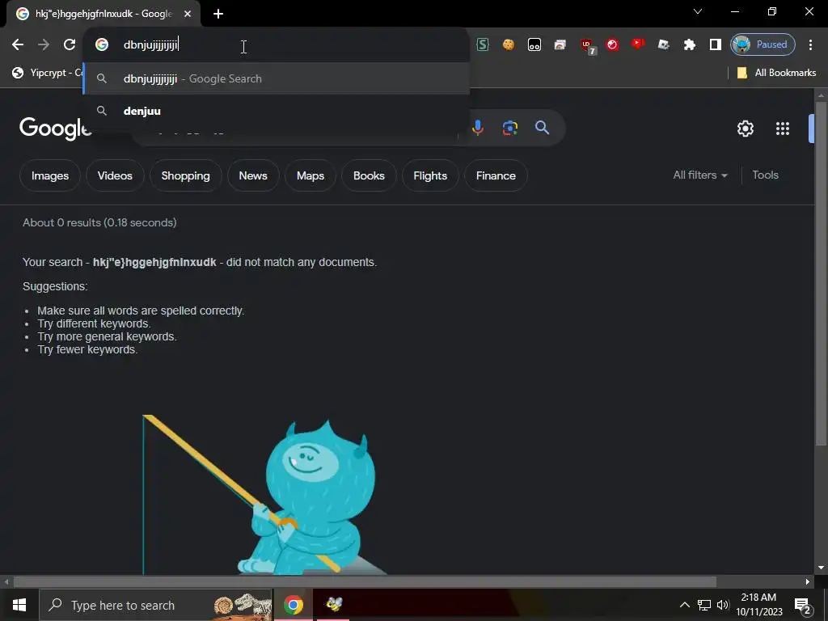Screen dimensions: 828x621
Task: Search by image with Google Lens
Action: coord(509,128)
